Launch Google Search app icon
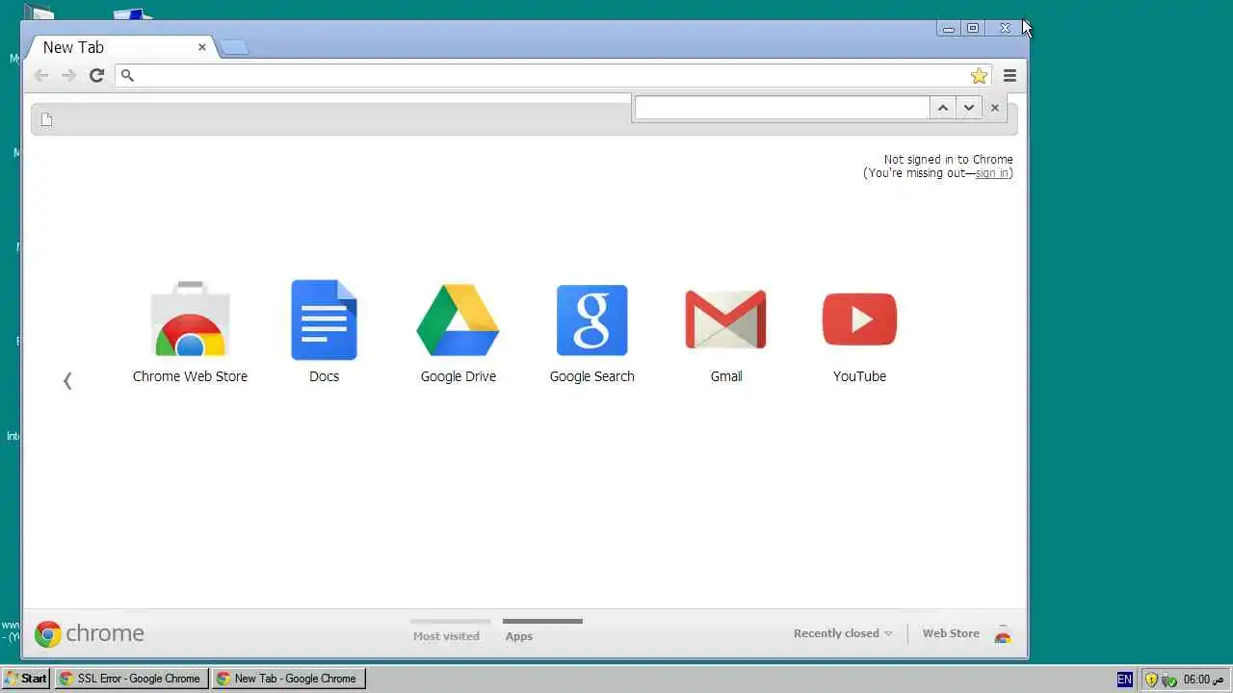This screenshot has height=693, width=1233. [x=591, y=320]
